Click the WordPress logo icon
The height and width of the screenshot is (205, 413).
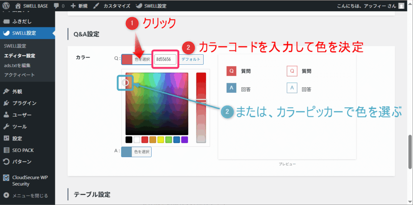click(6, 6)
